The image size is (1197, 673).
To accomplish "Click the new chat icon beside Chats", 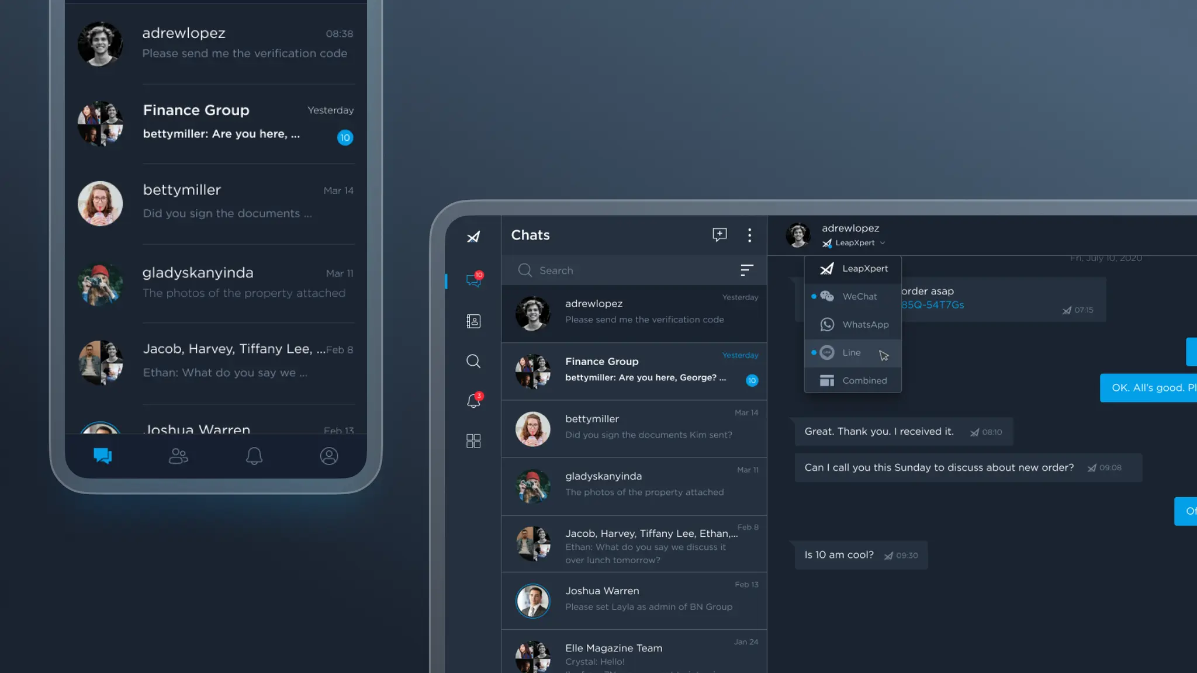I will click(719, 235).
